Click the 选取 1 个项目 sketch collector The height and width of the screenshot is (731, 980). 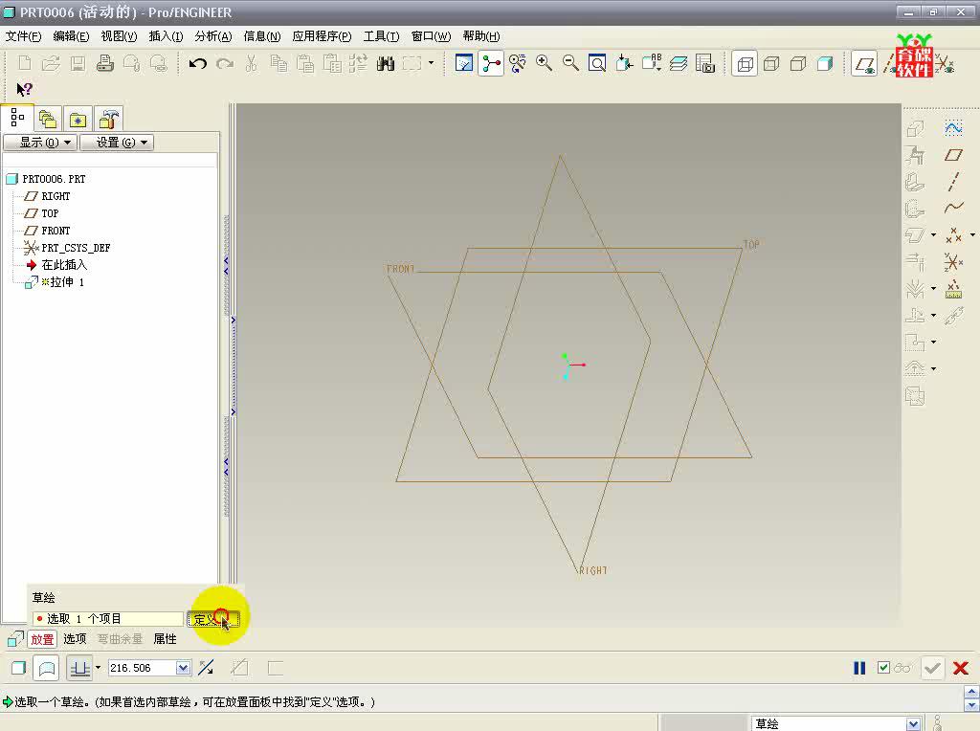pyautogui.click(x=107, y=618)
